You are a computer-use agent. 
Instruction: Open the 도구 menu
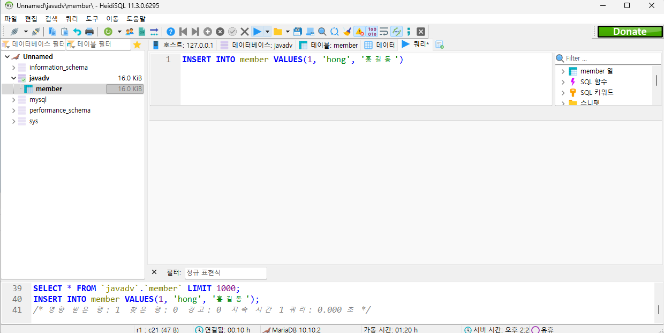92,18
